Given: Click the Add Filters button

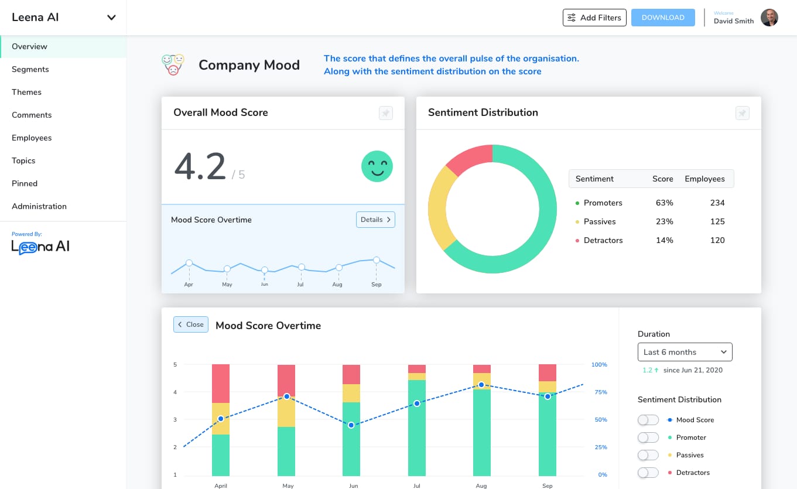Looking at the screenshot, I should click(x=594, y=18).
